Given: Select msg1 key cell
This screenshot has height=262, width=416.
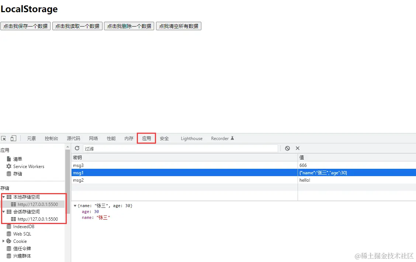Looking at the screenshot, I should tap(184, 172).
